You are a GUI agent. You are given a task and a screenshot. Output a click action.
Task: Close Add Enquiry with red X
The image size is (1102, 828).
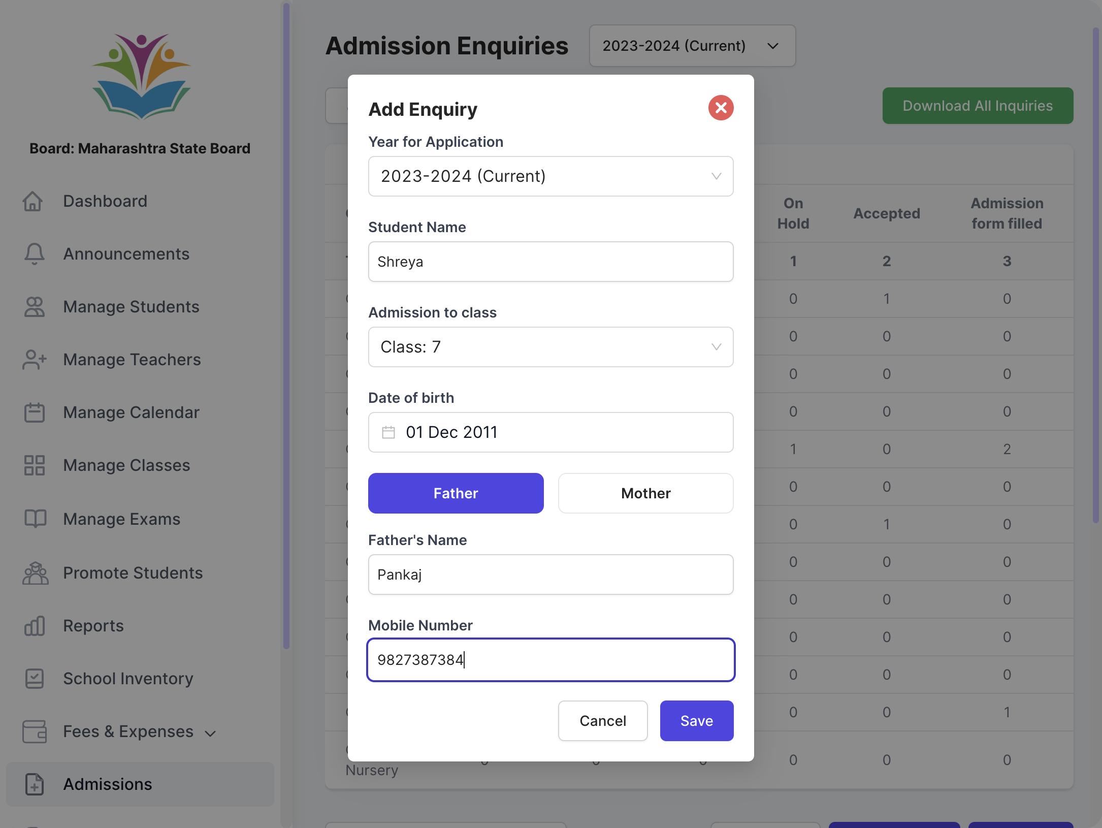pyautogui.click(x=721, y=108)
